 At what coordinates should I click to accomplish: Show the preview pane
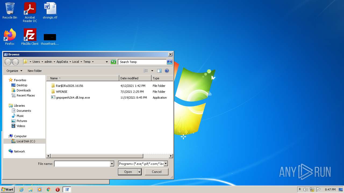coord(159,71)
